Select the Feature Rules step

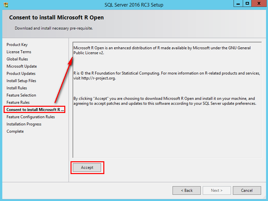[18, 102]
